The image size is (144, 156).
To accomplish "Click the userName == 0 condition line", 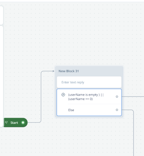I will click(x=80, y=99).
